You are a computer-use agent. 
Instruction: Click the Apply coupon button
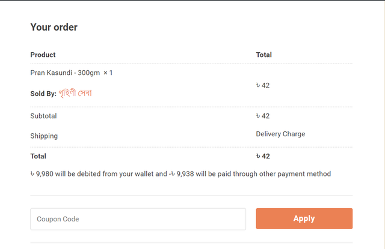pos(304,218)
